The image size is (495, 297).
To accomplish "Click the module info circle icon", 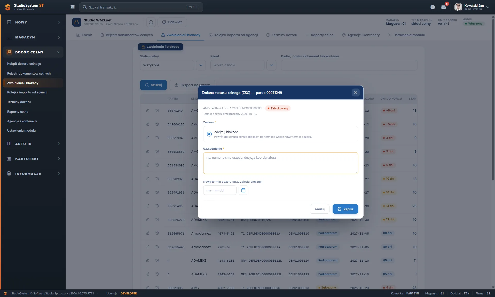I will (x=151, y=22).
